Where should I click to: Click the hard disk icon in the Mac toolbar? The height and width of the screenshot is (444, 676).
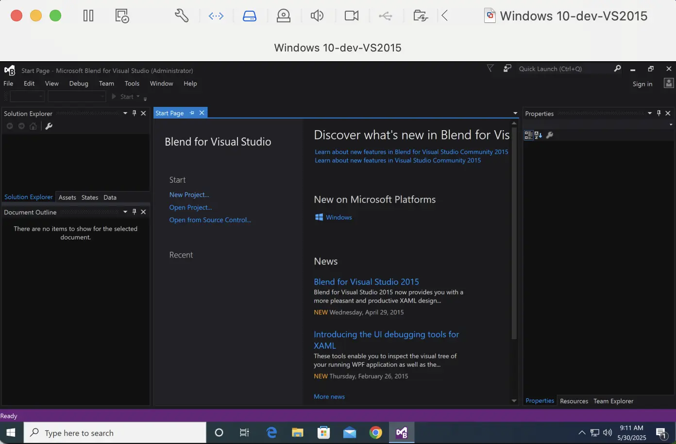point(250,16)
